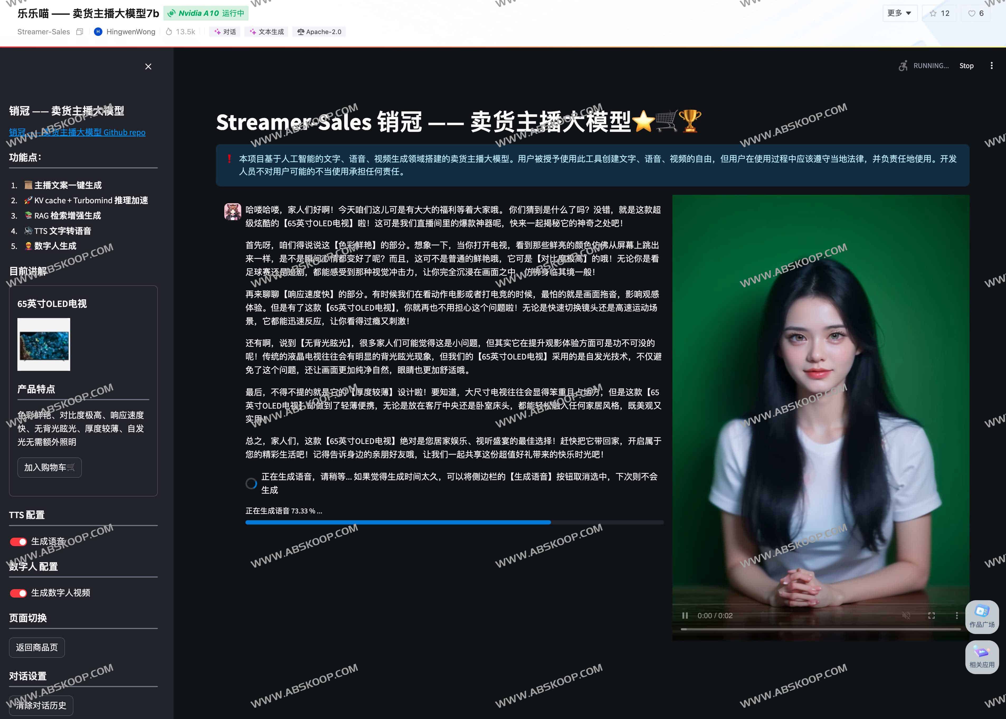The height and width of the screenshot is (719, 1006).
Task: Enter fullscreen on the video player
Action: click(932, 616)
